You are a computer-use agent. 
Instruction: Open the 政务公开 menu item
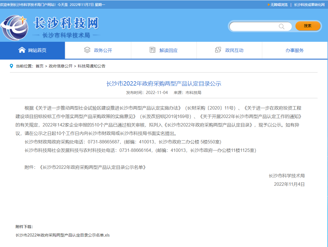coord(98,50)
